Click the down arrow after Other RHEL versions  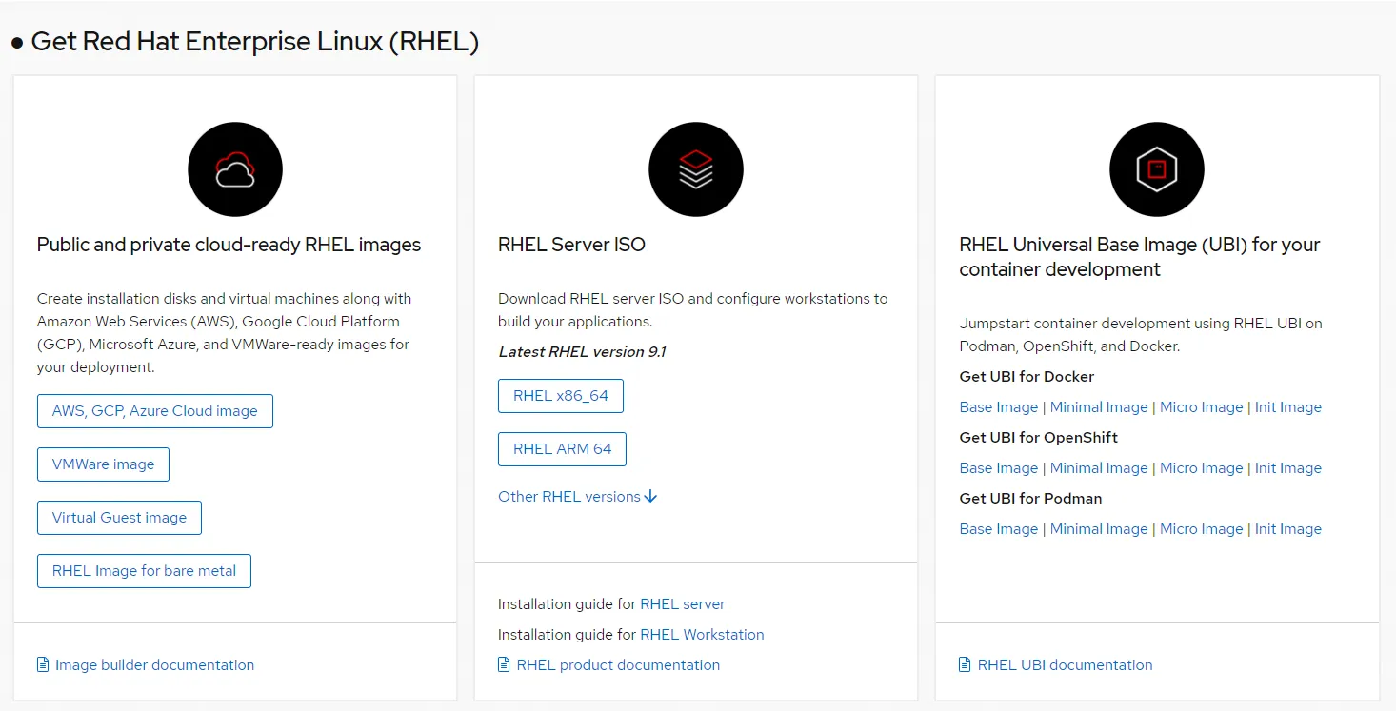point(651,496)
